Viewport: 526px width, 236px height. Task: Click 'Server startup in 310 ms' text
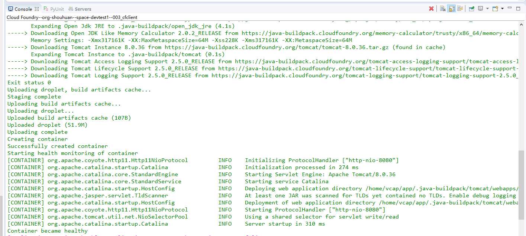[285, 224]
